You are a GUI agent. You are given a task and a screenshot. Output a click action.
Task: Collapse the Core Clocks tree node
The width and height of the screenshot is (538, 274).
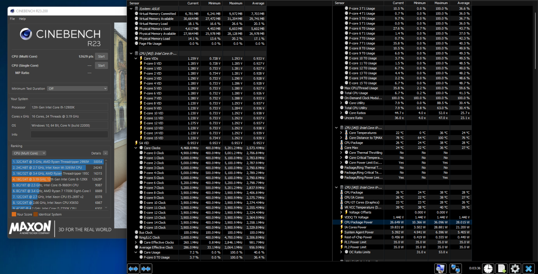tap(136, 148)
